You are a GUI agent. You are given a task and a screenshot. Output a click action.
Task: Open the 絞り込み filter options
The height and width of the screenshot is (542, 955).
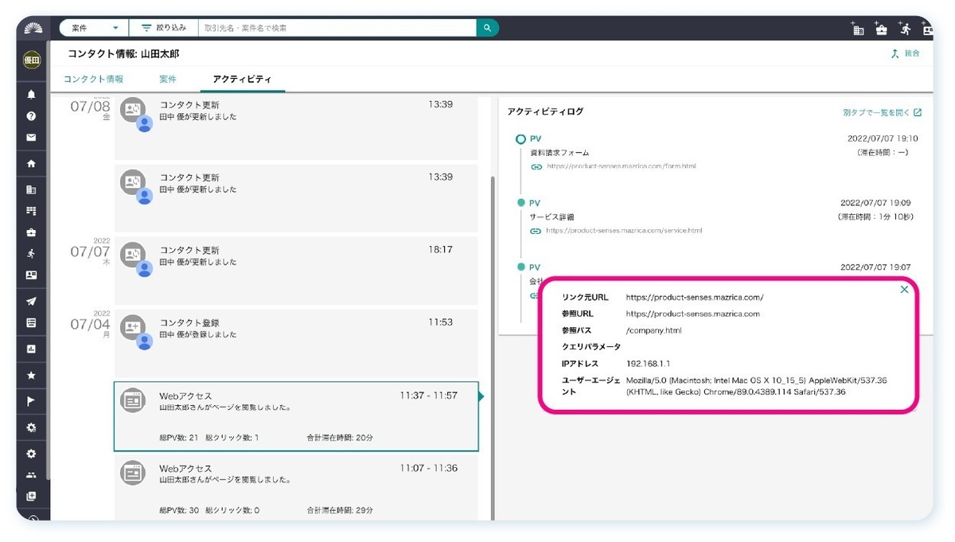(163, 28)
